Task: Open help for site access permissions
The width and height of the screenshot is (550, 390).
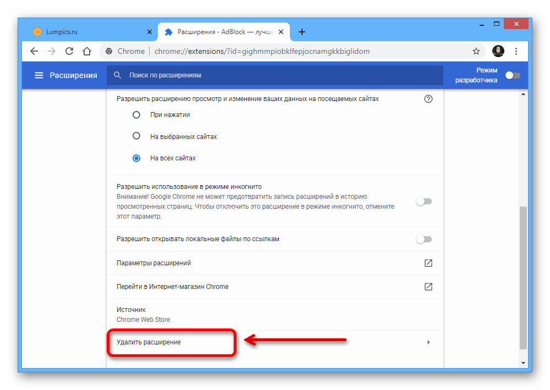Action: tap(428, 99)
